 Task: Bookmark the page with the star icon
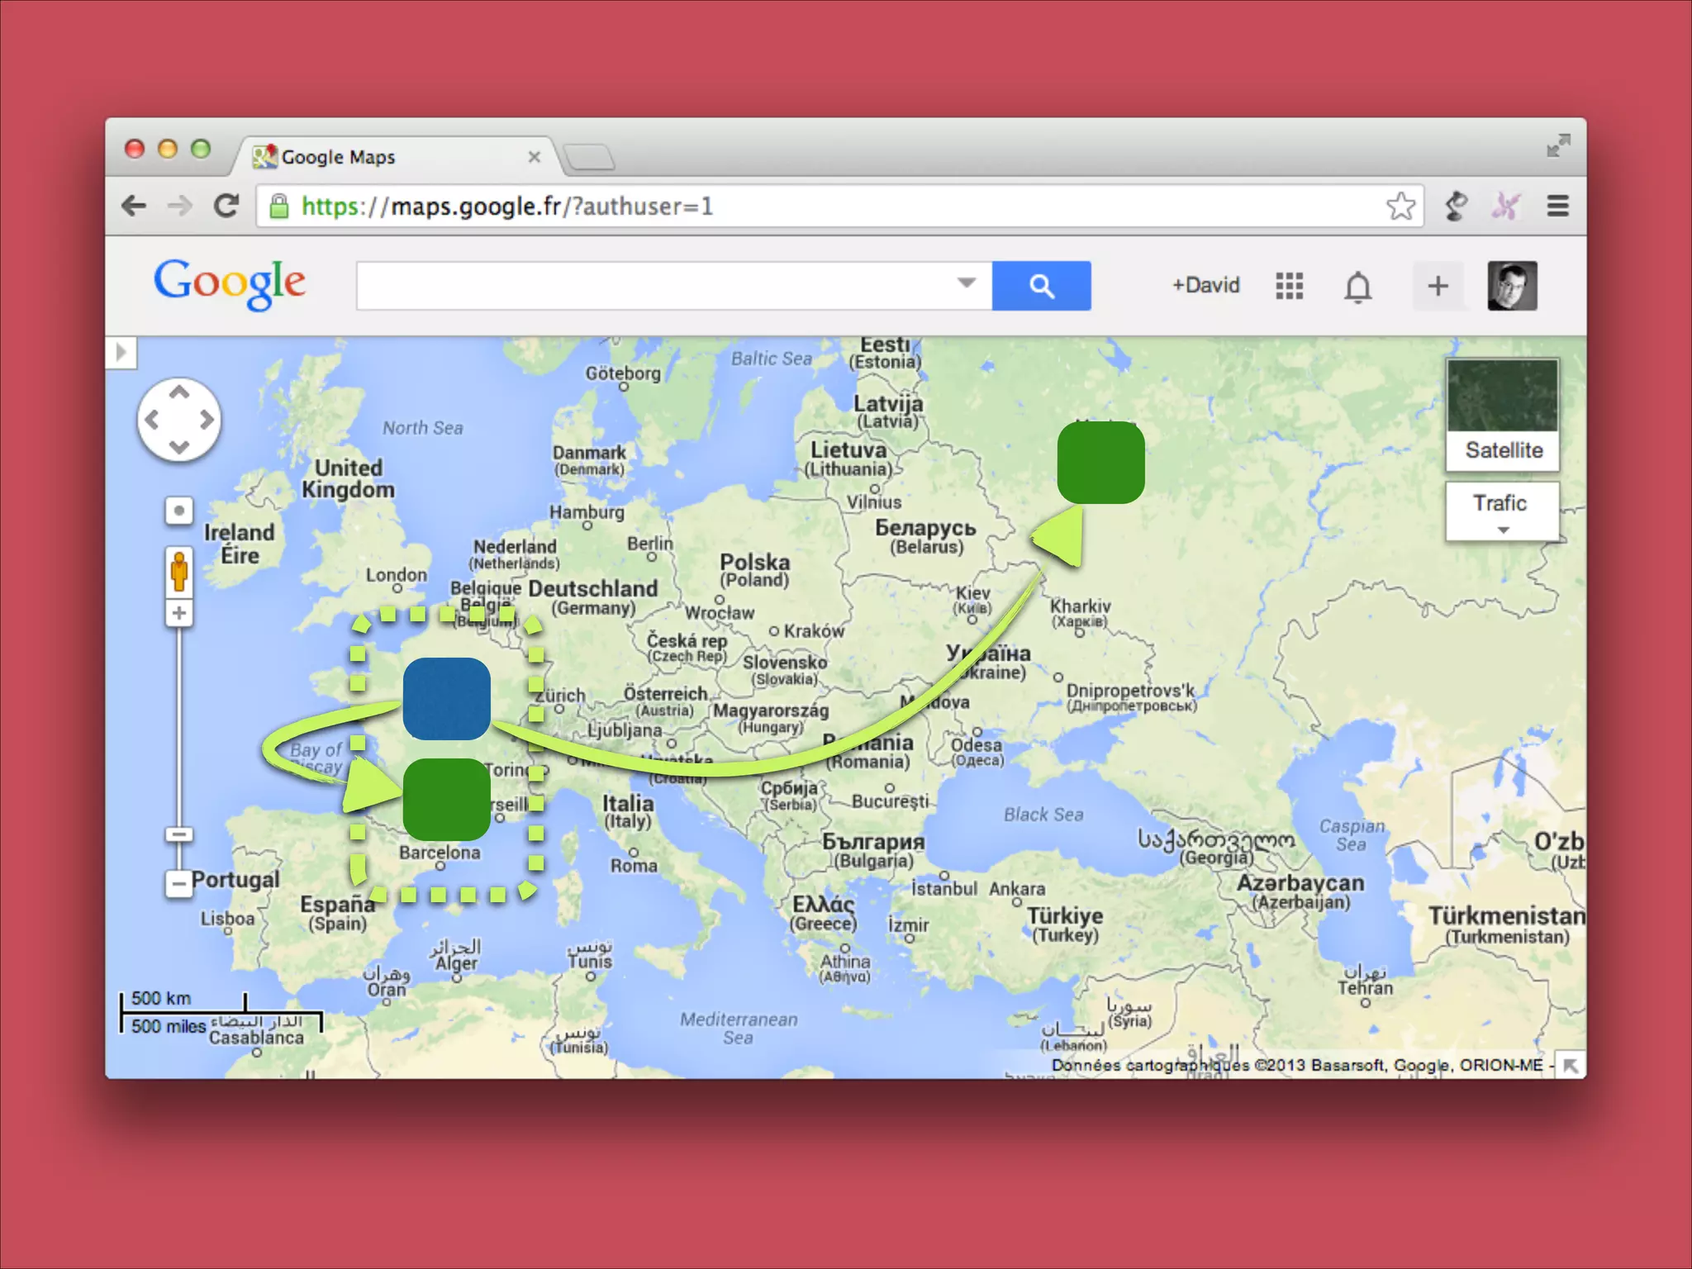pos(1401,206)
